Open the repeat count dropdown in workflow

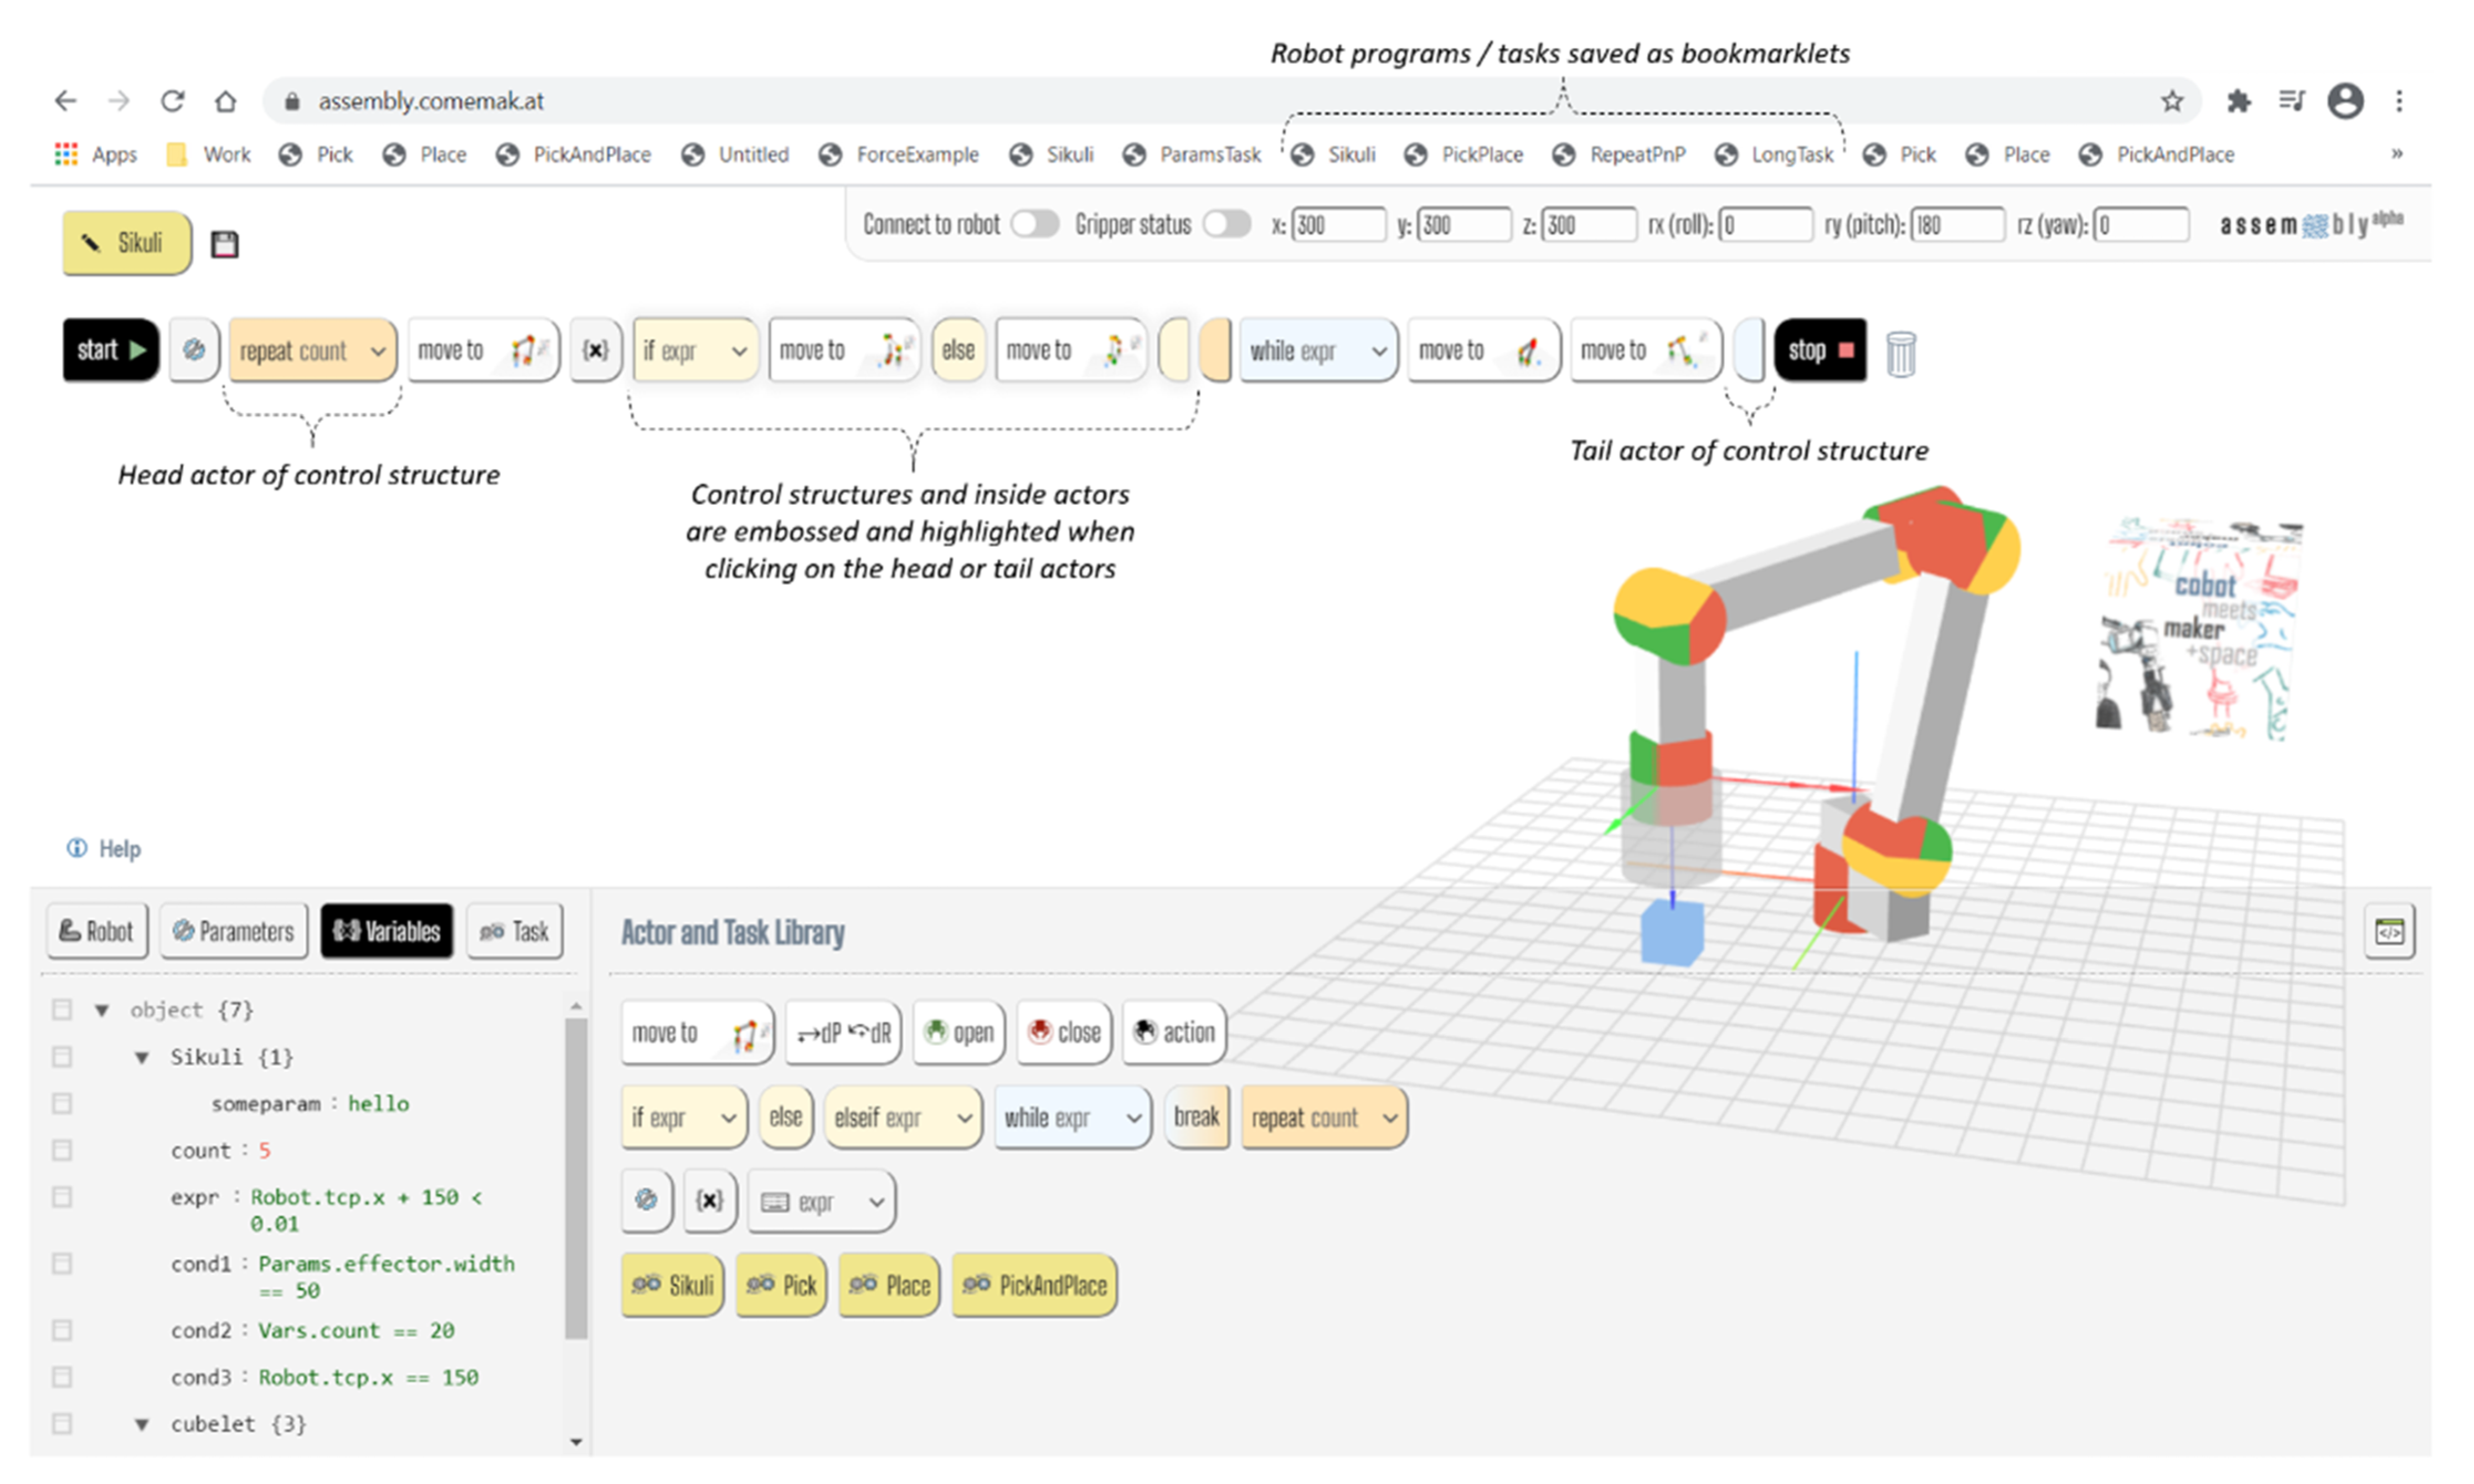pyautogui.click(x=377, y=351)
